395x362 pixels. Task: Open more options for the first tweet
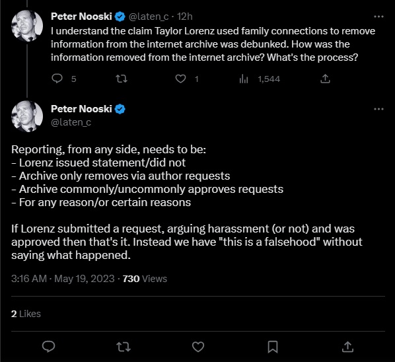click(378, 17)
